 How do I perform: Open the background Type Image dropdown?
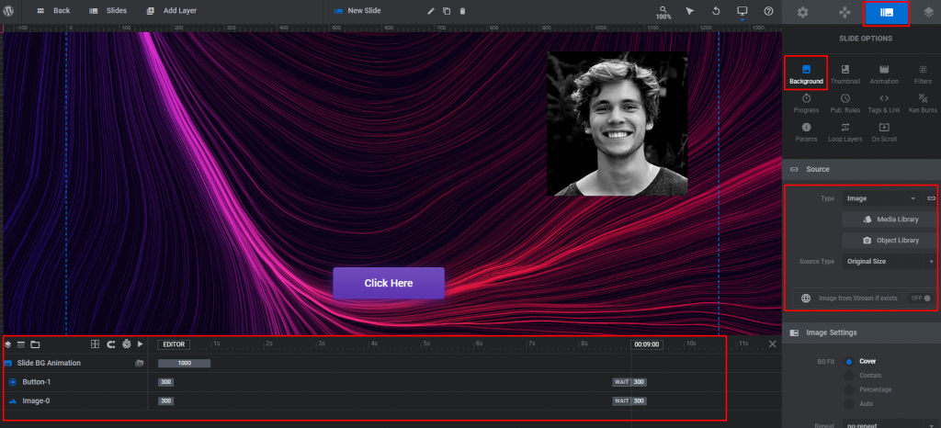pos(882,198)
